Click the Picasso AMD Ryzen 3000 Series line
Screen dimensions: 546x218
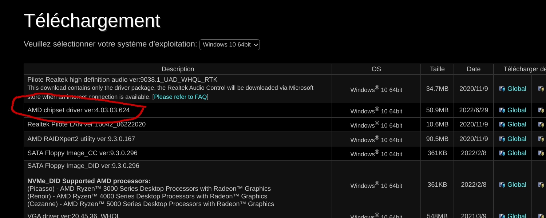coord(149,189)
